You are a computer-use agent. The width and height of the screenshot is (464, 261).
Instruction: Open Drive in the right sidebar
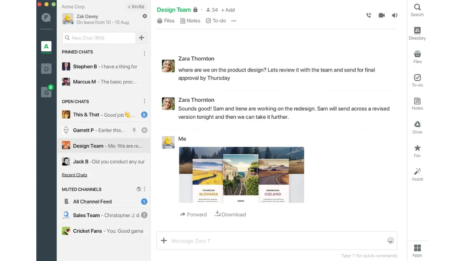coord(417,127)
